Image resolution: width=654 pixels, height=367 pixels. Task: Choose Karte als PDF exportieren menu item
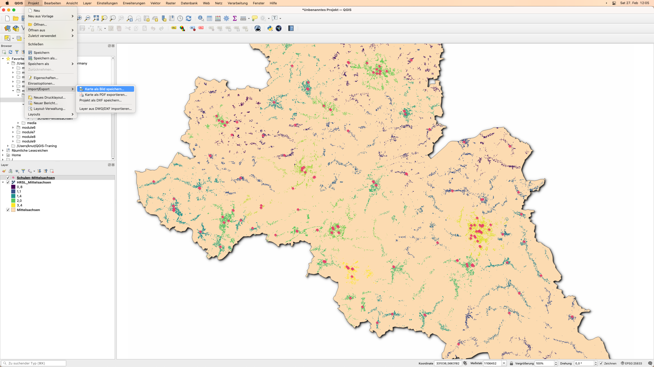pyautogui.click(x=106, y=95)
